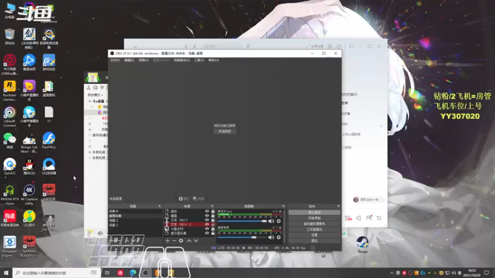Open the 视图(V) menu in OBS

coord(144,60)
